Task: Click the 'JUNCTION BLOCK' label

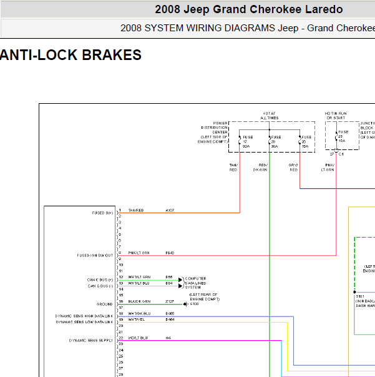Action: tap(368, 126)
